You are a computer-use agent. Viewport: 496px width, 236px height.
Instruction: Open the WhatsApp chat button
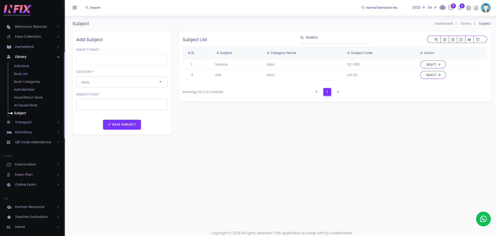pos(483,219)
